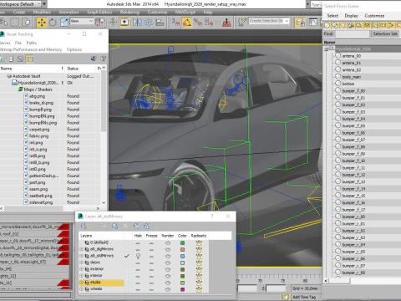Viewport: 401px width, 301px height.
Task: Select body_main in the scene object list
Action: tap(351, 77)
